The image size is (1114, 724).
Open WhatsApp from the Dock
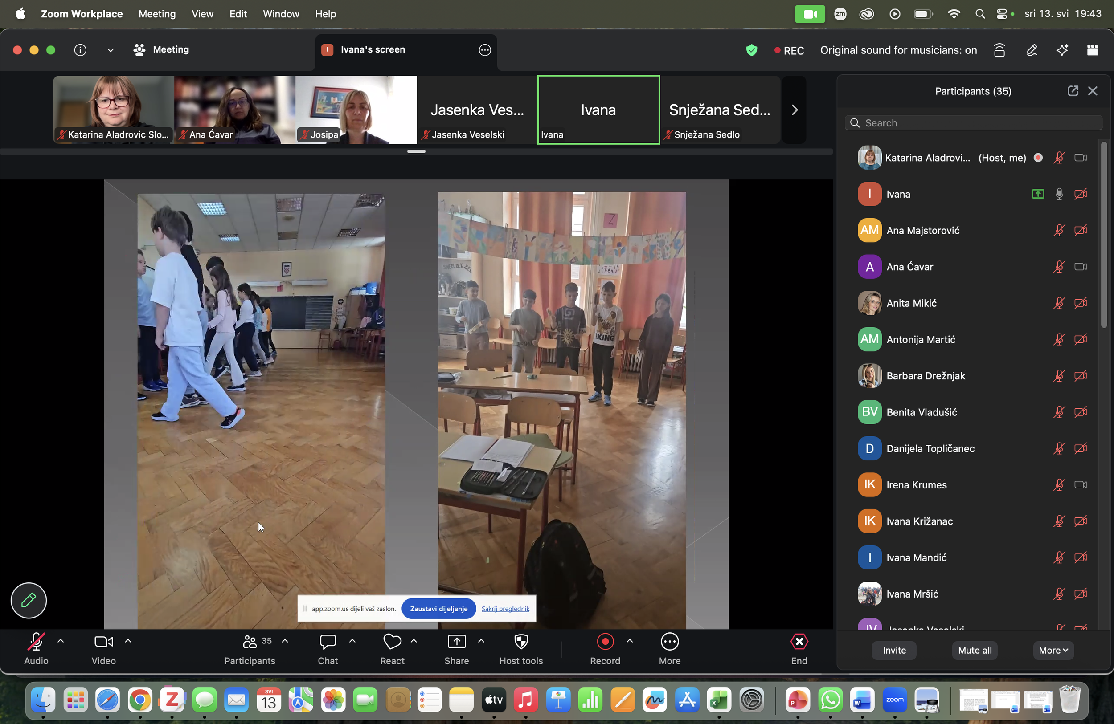pyautogui.click(x=830, y=700)
